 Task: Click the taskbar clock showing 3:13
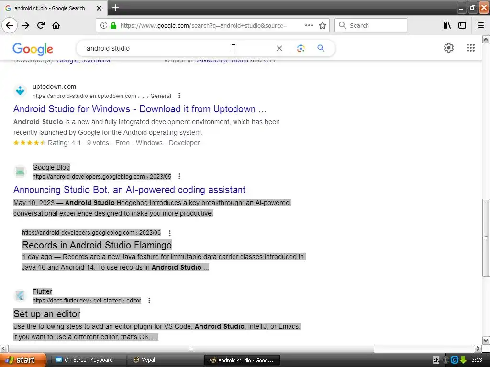click(477, 360)
